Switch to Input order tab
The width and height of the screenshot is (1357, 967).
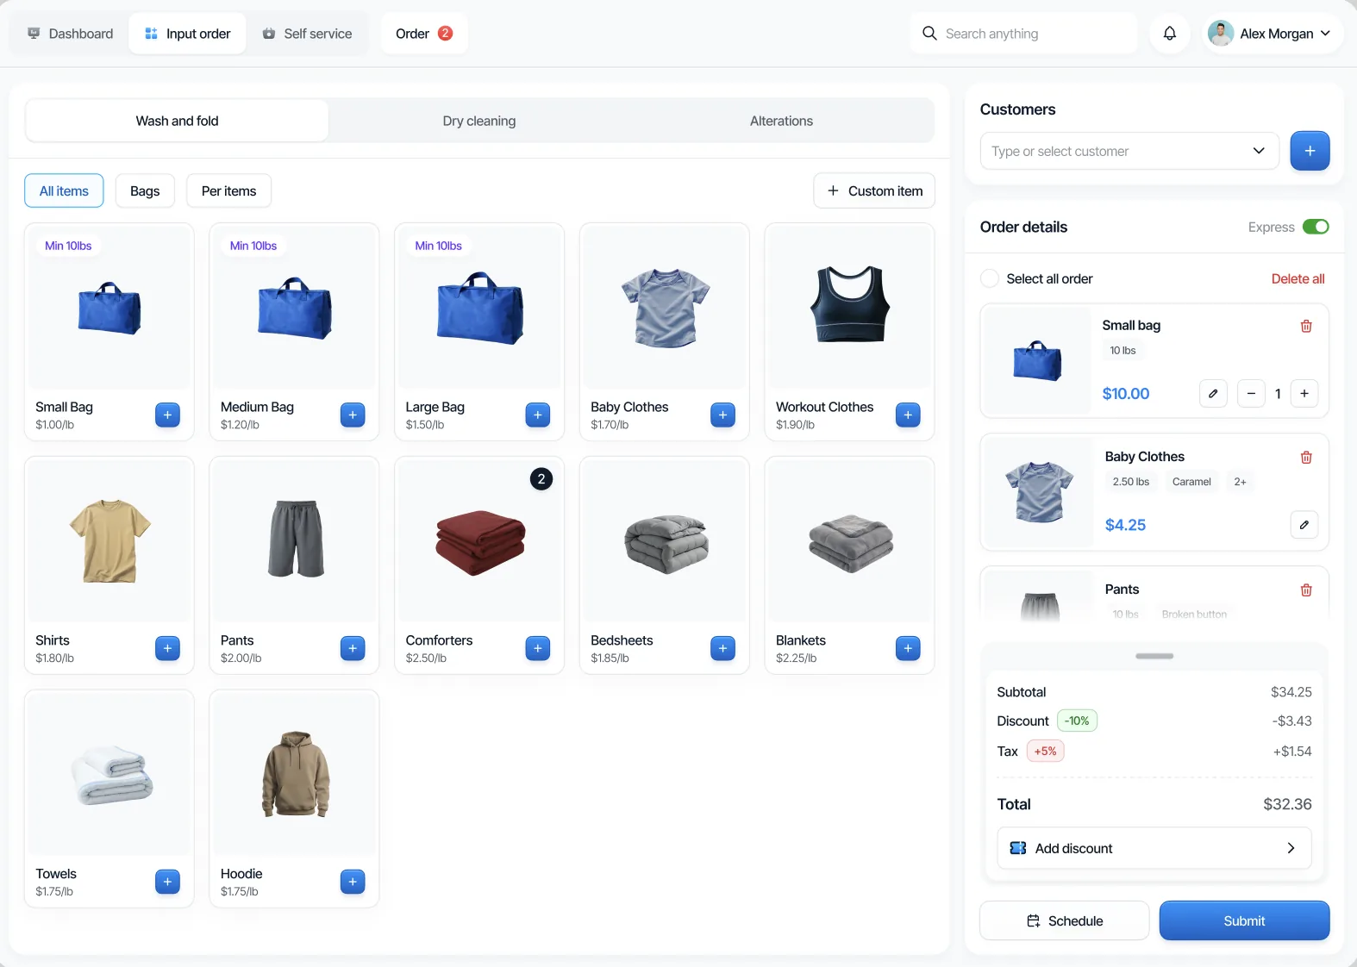point(187,34)
